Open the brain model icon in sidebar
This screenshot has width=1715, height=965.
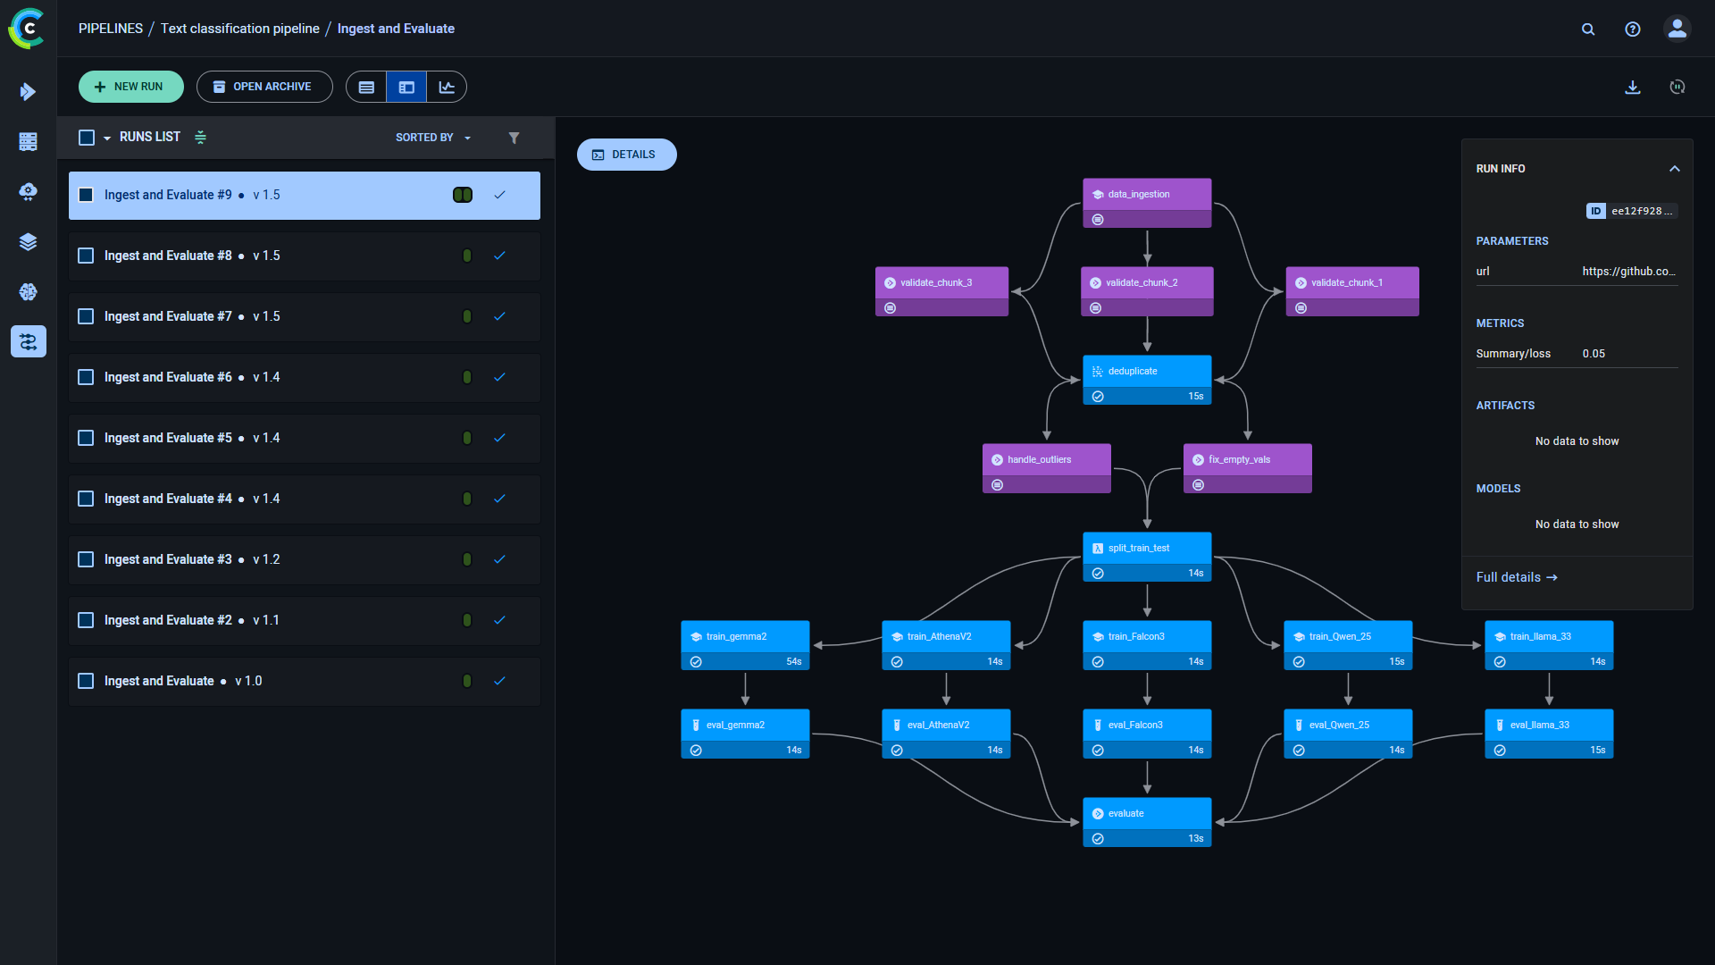click(x=28, y=291)
